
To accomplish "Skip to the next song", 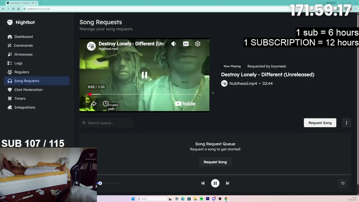I will pyautogui.click(x=227, y=183).
